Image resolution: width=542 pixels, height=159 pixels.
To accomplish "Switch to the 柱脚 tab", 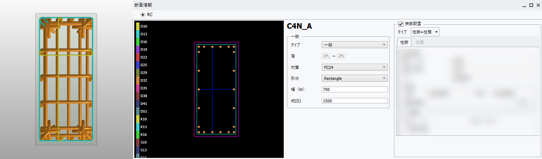I will pos(404,42).
